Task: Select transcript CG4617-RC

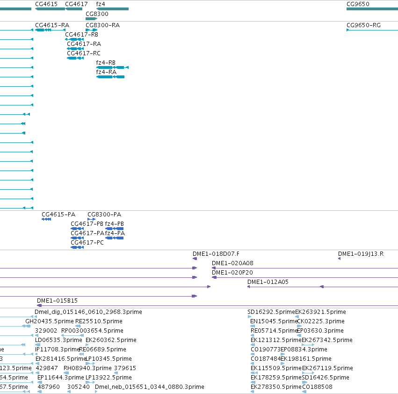Action: 84,53
